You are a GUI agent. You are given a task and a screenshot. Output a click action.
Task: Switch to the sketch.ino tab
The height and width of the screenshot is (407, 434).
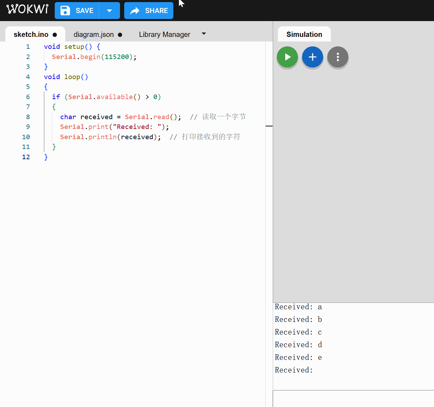(x=35, y=34)
